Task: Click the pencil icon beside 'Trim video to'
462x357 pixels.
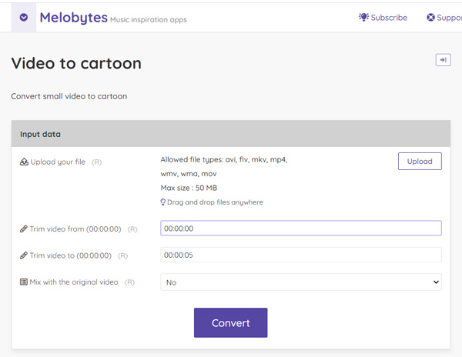Action: tap(24, 255)
